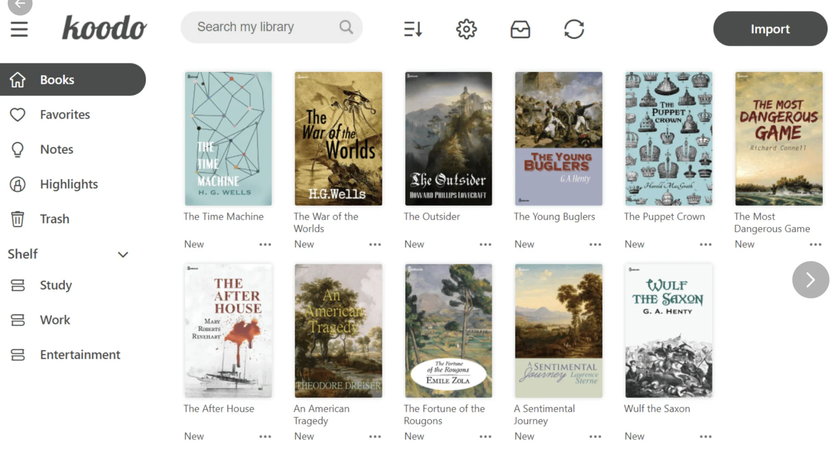This screenshot has width=838, height=475.
Task: Open more options for A Sentimental Journey
Action: pyautogui.click(x=595, y=437)
